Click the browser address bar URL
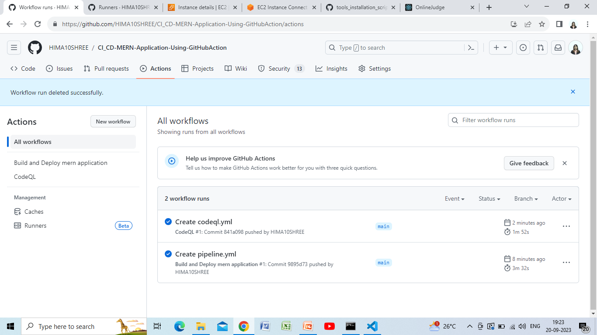The height and width of the screenshot is (335, 597). point(183,24)
